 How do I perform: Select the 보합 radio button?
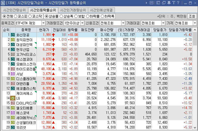click(76, 16)
